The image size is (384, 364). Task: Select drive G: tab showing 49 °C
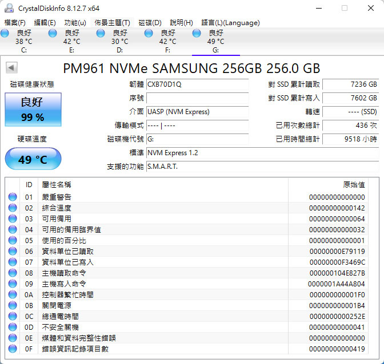click(215, 42)
